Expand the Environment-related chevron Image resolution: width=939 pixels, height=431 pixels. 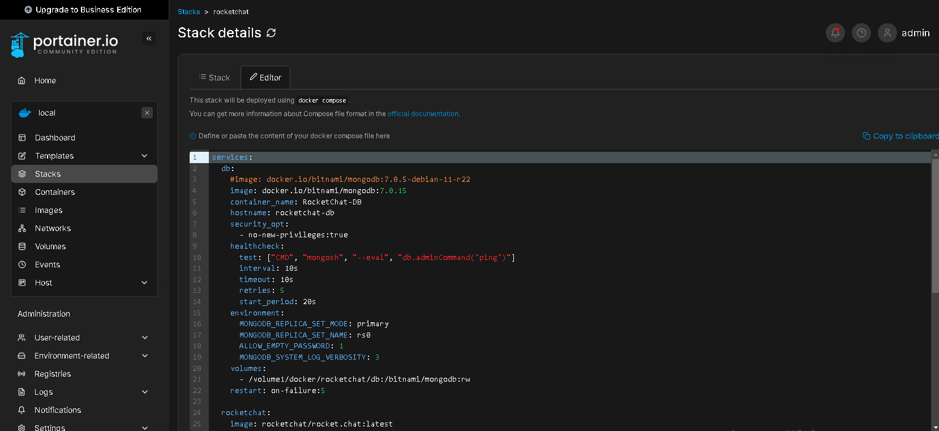(145, 356)
